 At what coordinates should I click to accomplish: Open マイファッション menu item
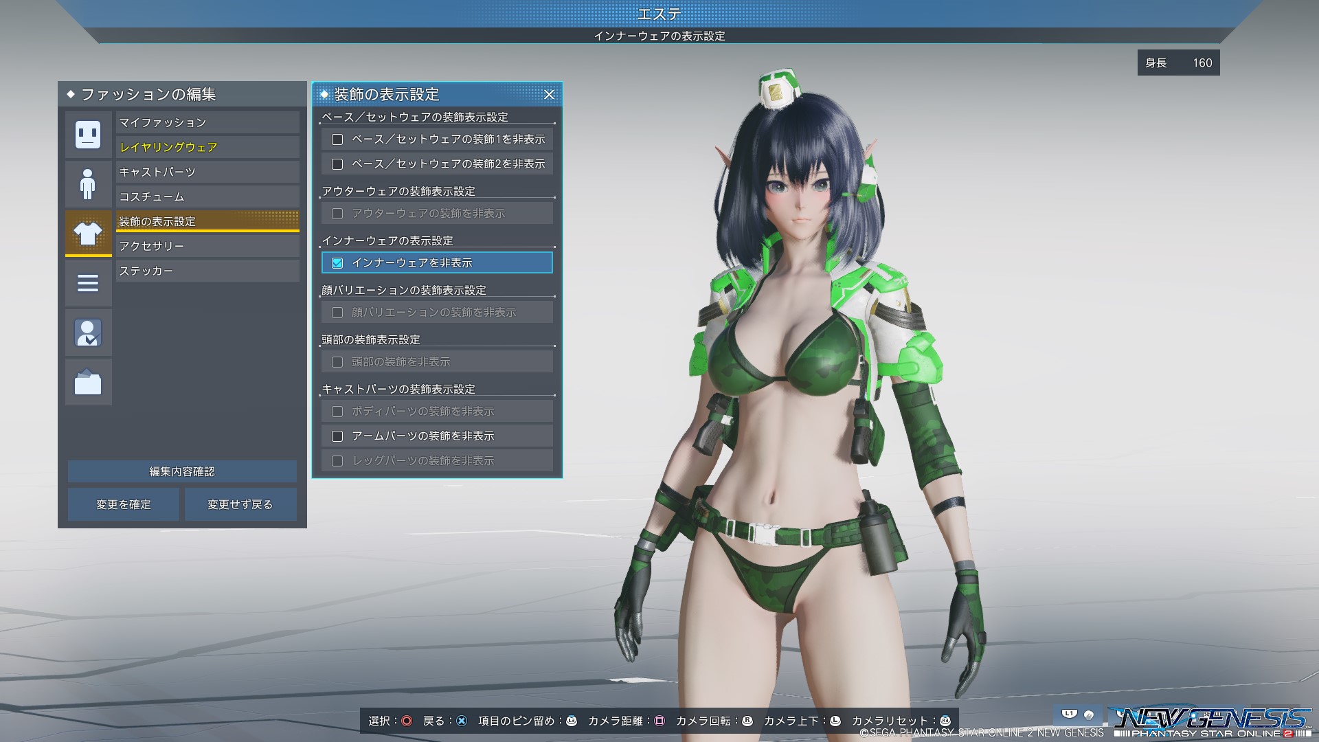coord(207,122)
